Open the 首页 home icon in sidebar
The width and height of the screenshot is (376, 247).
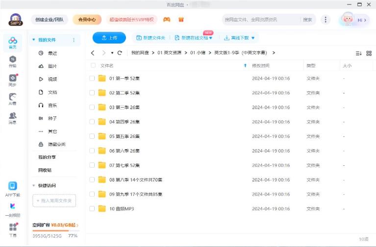click(12, 43)
